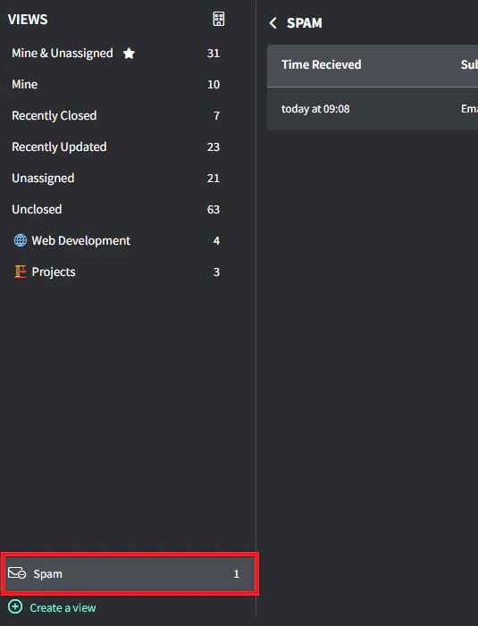Click the Spam count badge showing 1

(237, 574)
